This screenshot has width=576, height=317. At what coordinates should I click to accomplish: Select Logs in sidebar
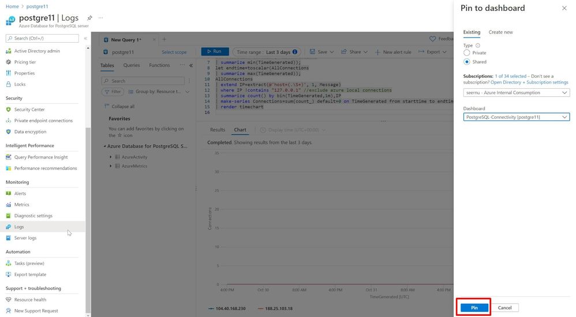click(x=18, y=227)
